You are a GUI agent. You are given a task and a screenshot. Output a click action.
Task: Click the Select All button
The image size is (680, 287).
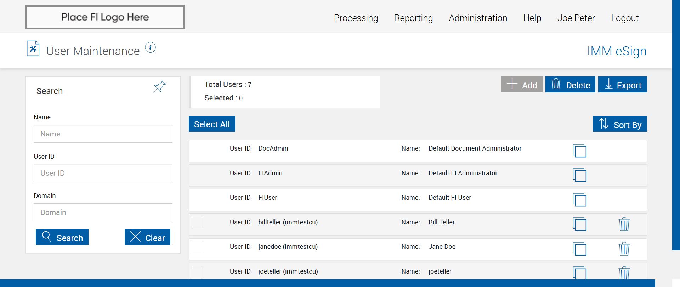point(212,124)
